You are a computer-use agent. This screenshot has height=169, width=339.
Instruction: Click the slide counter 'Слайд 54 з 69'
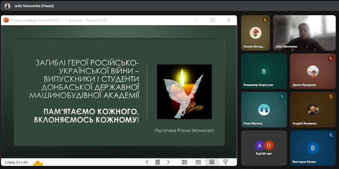pyautogui.click(x=16, y=162)
